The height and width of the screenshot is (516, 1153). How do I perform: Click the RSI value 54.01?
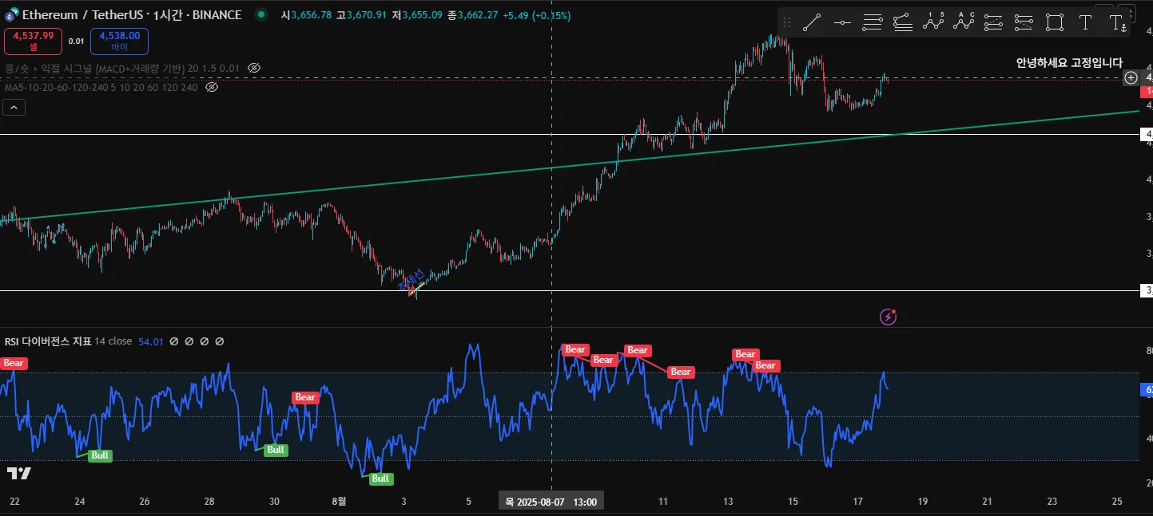click(x=151, y=341)
